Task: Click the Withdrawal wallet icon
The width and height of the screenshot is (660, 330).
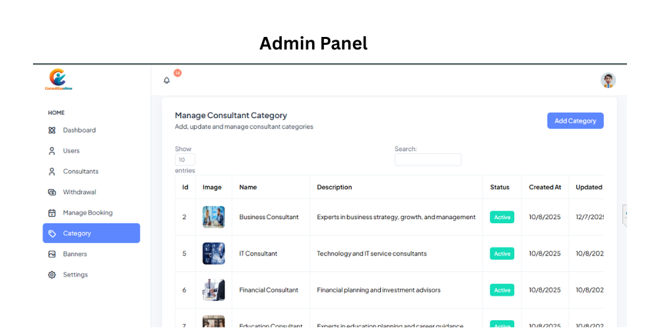Action: 51,192
